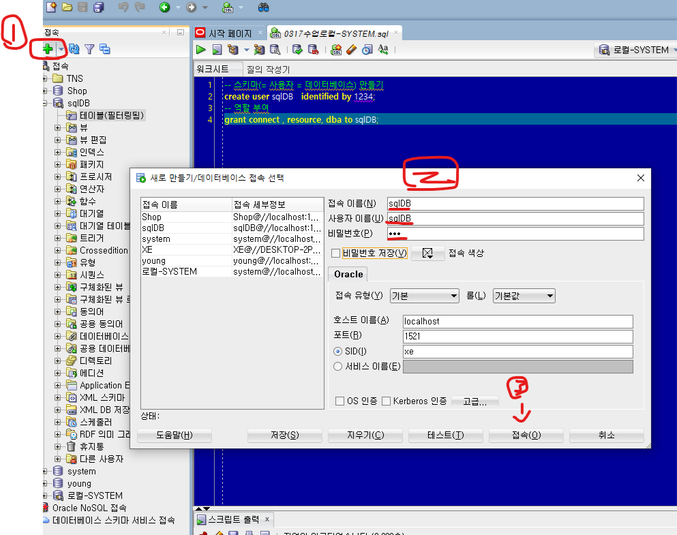Screen dimensions: 677x535
Task: Switch to 0317수업로컬-SYSTEM.sql tab
Action: [x=336, y=33]
